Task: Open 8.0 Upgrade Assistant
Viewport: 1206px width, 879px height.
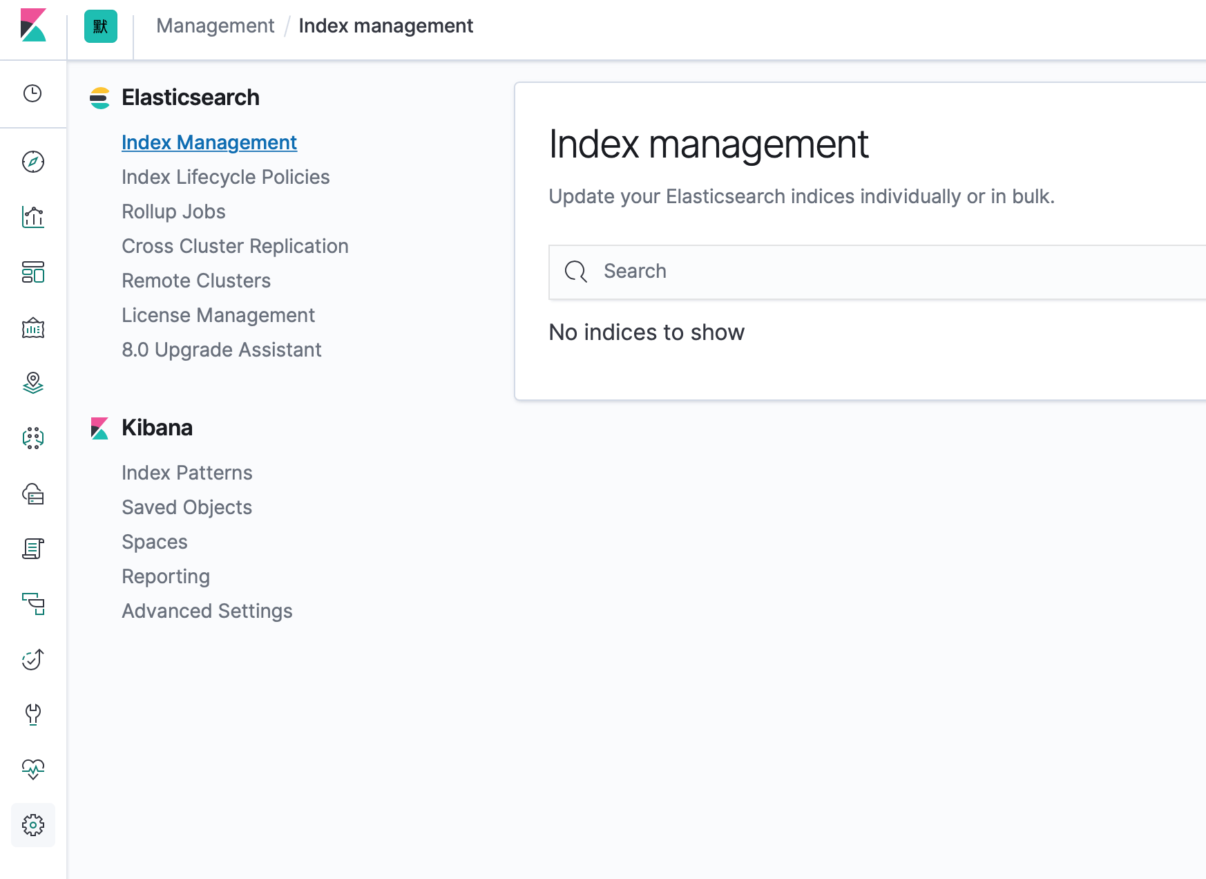Action: (222, 350)
